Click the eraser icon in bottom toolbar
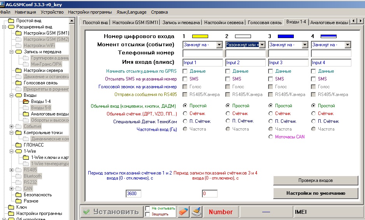The image size is (365, 220). [183, 211]
